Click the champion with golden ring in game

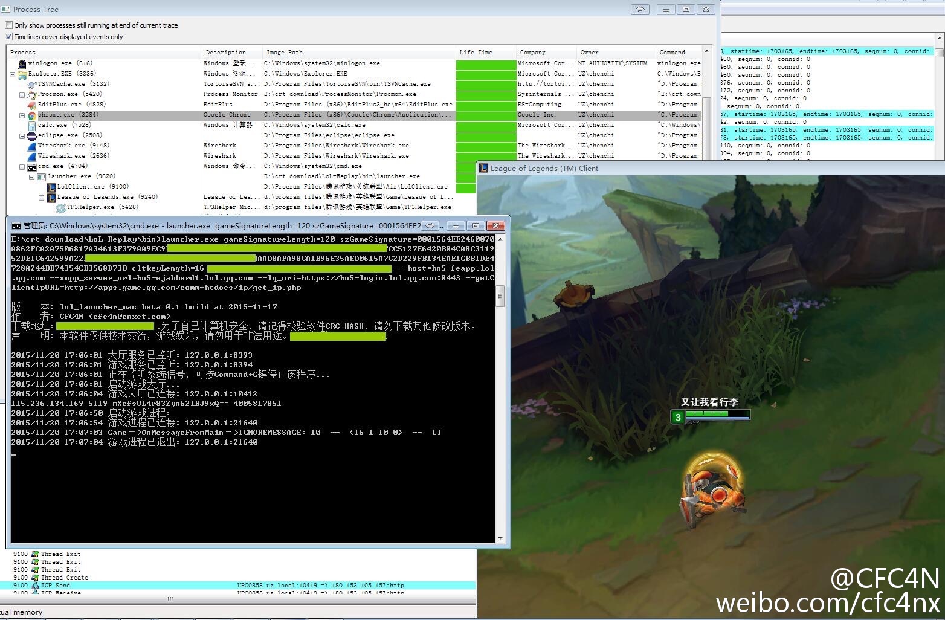point(713,490)
